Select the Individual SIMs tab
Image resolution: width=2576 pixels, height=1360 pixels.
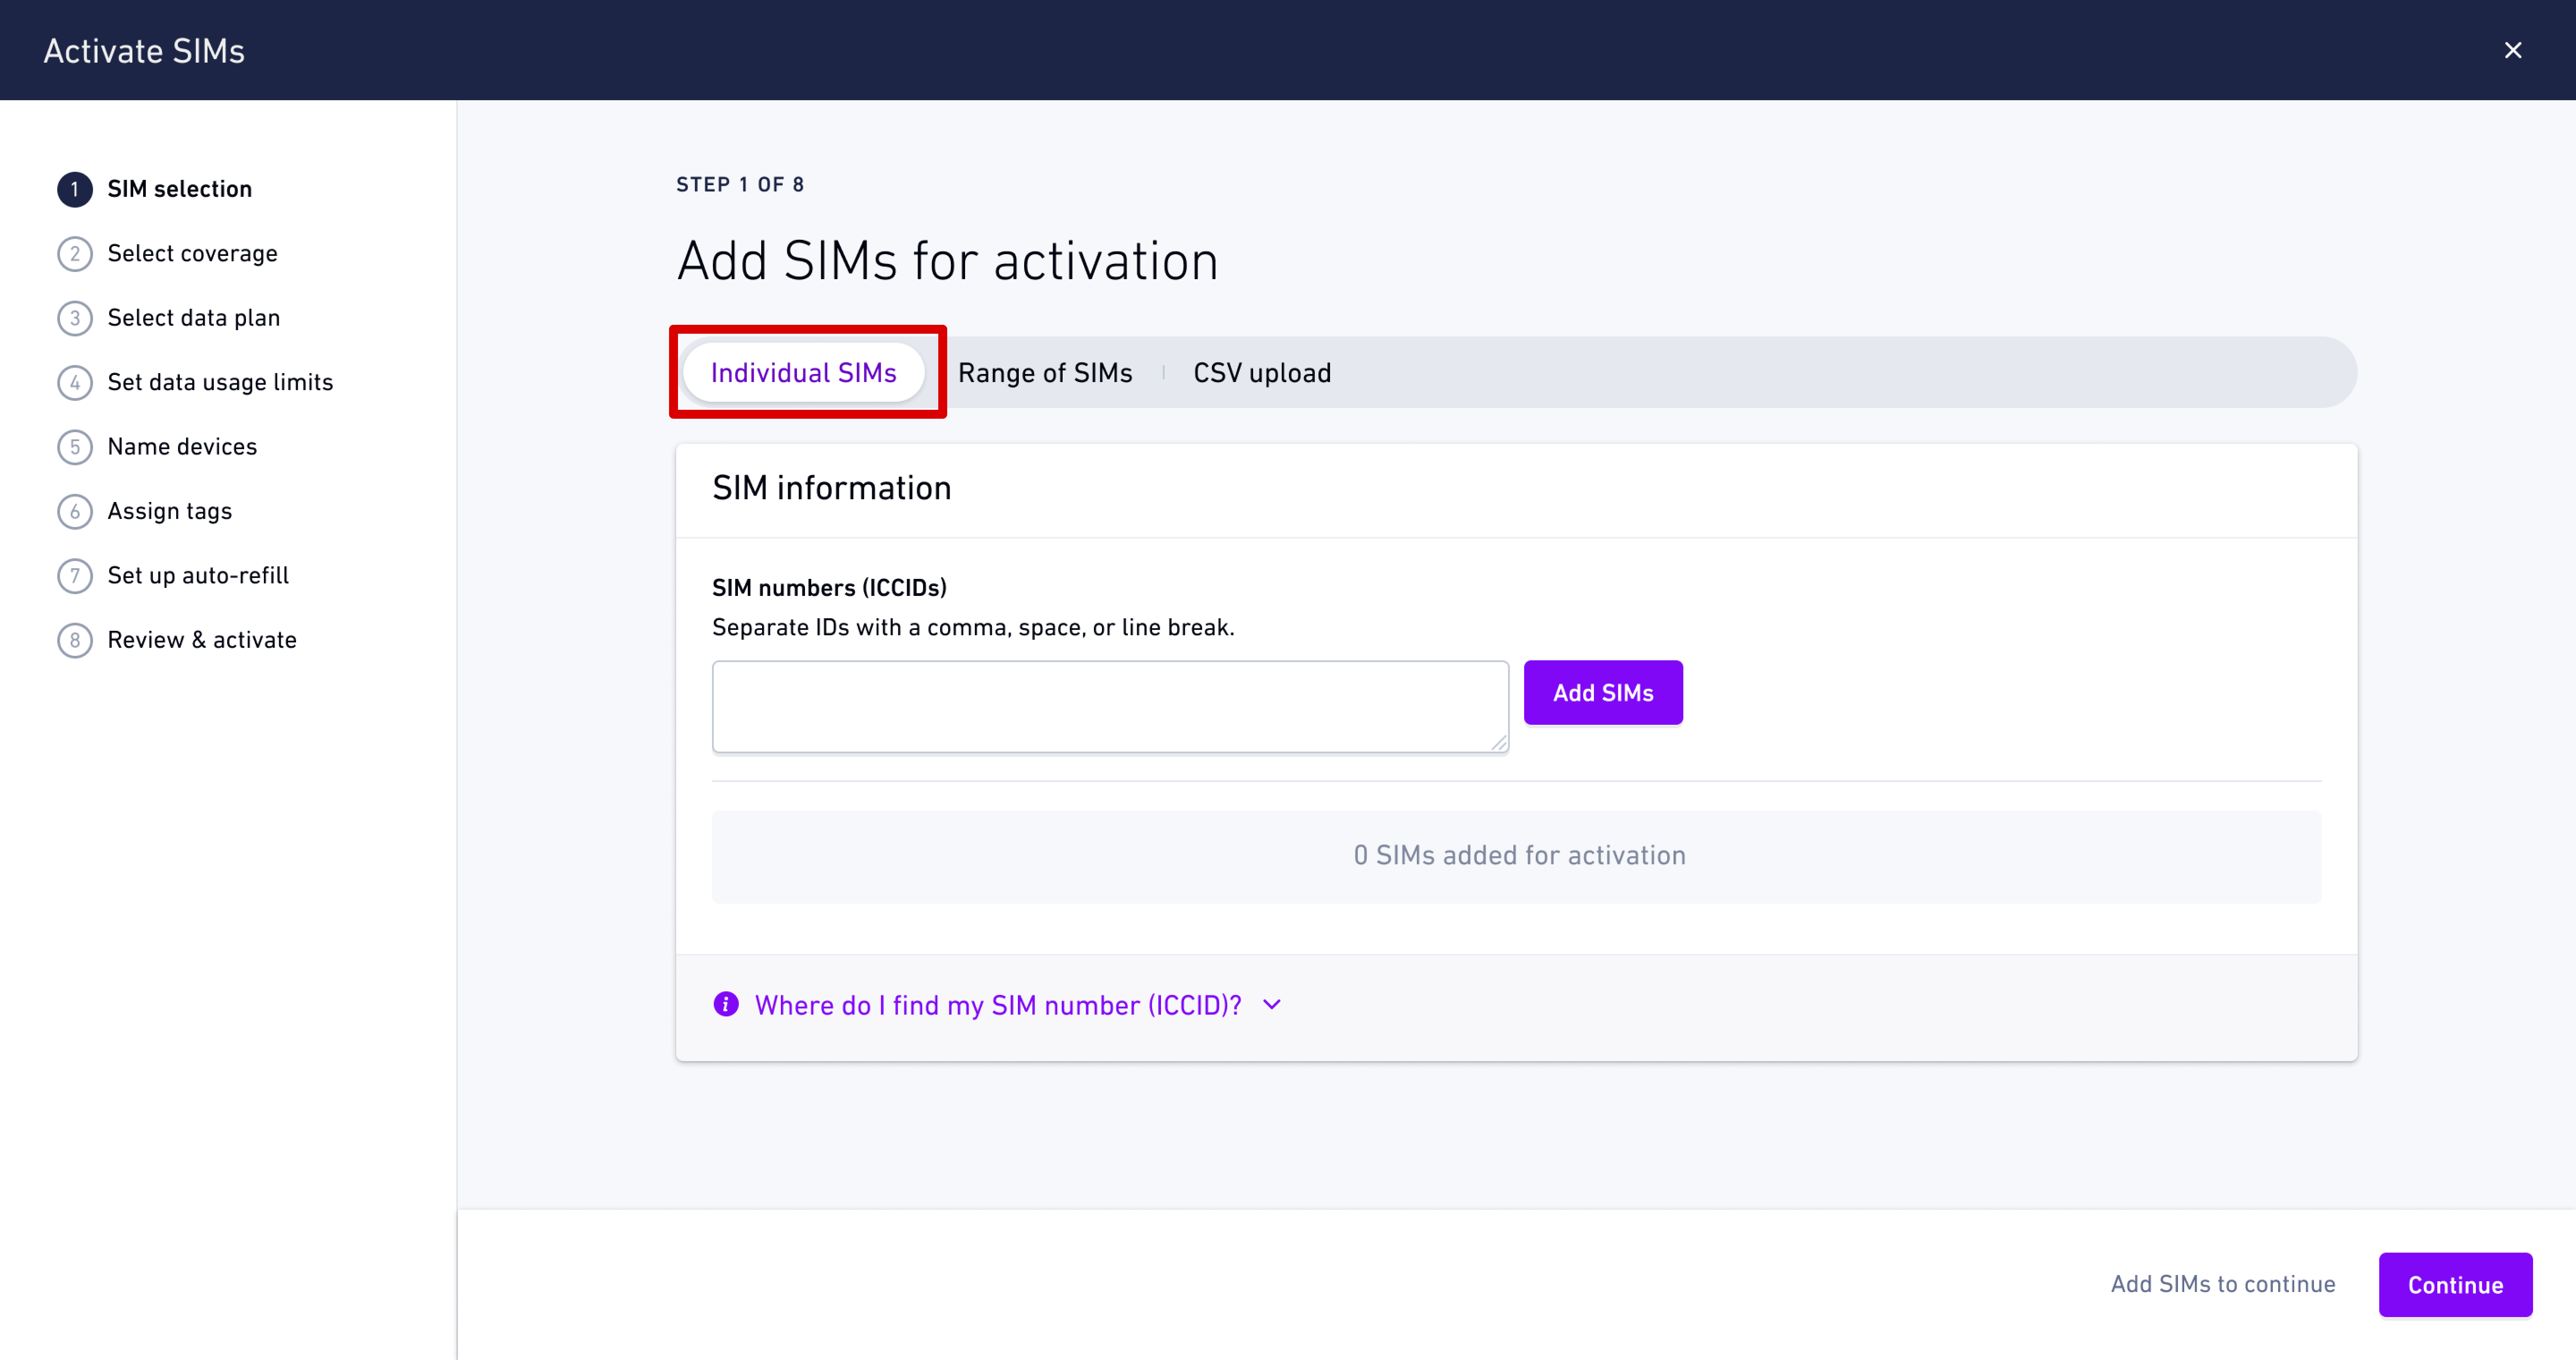click(803, 373)
